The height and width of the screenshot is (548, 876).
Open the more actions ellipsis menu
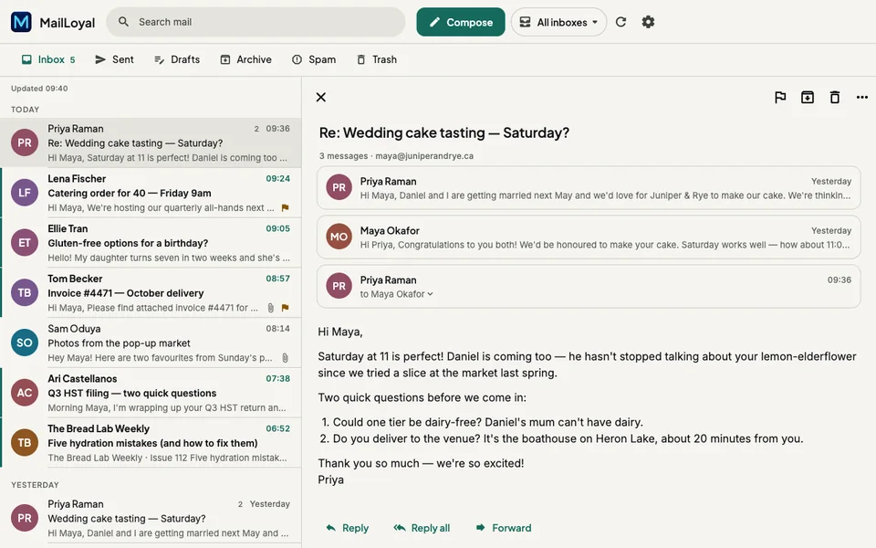(862, 98)
